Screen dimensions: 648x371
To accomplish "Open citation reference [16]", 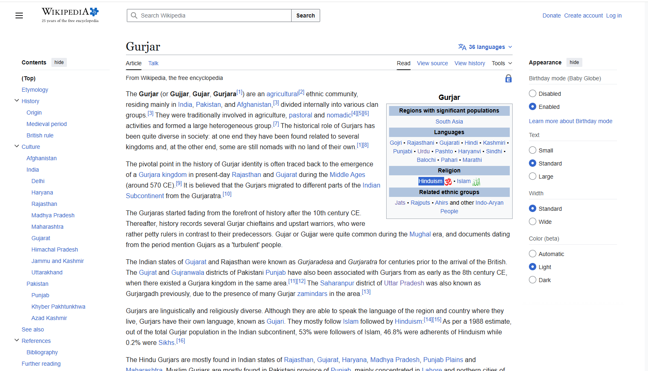I will tap(180, 340).
